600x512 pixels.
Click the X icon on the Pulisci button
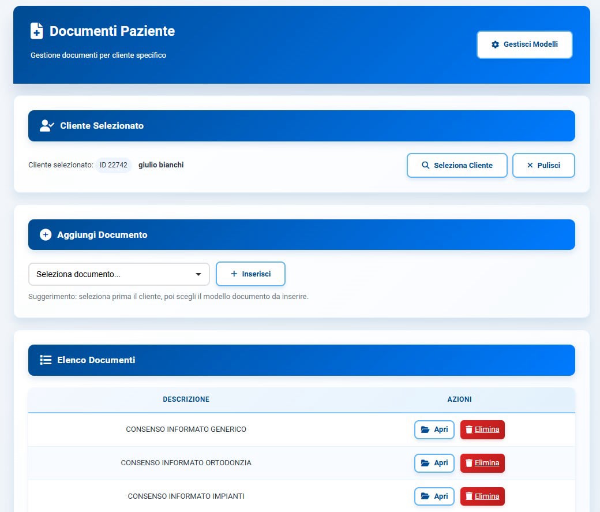529,165
